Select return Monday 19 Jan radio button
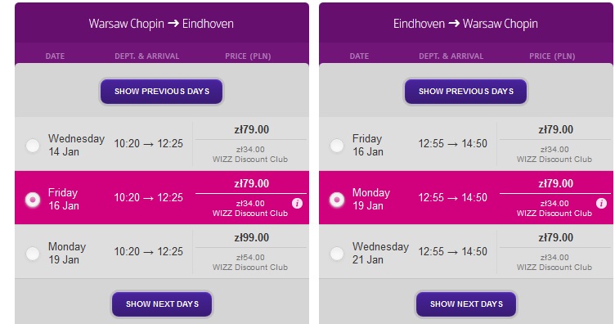 tap(336, 200)
